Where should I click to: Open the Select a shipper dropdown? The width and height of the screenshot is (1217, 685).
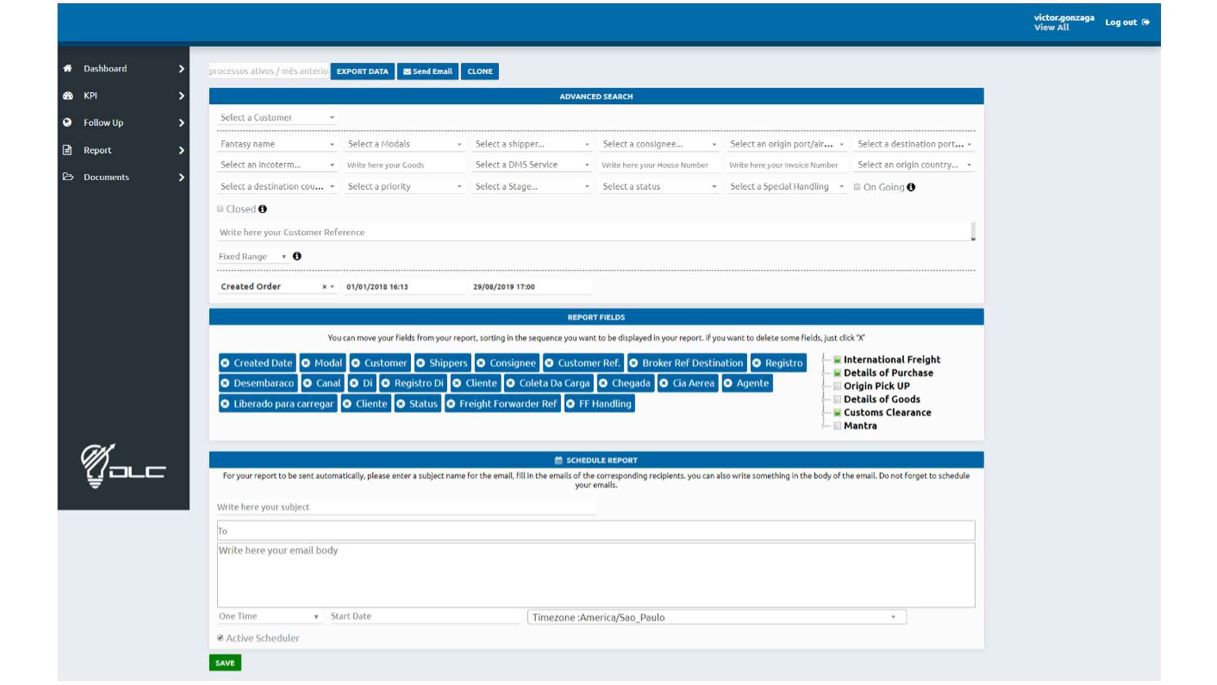[x=532, y=144]
